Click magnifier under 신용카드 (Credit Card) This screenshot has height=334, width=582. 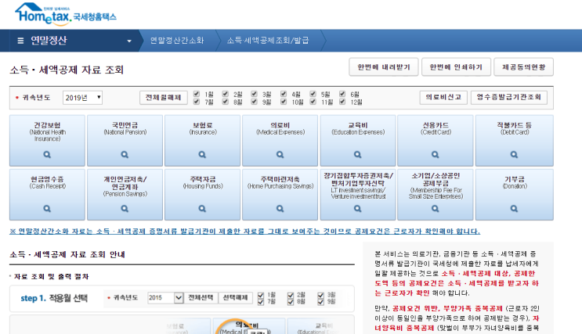436,155
